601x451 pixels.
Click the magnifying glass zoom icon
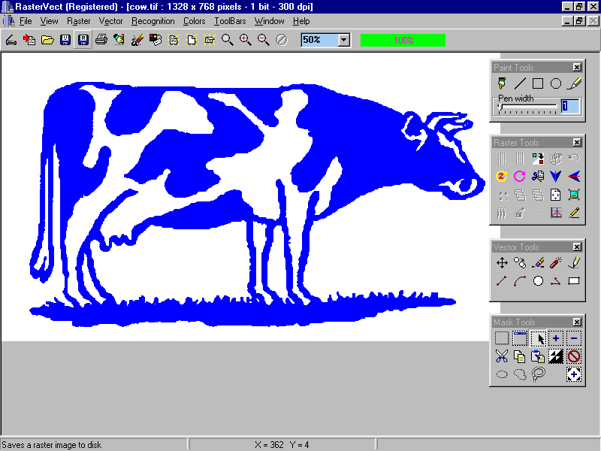pos(228,40)
